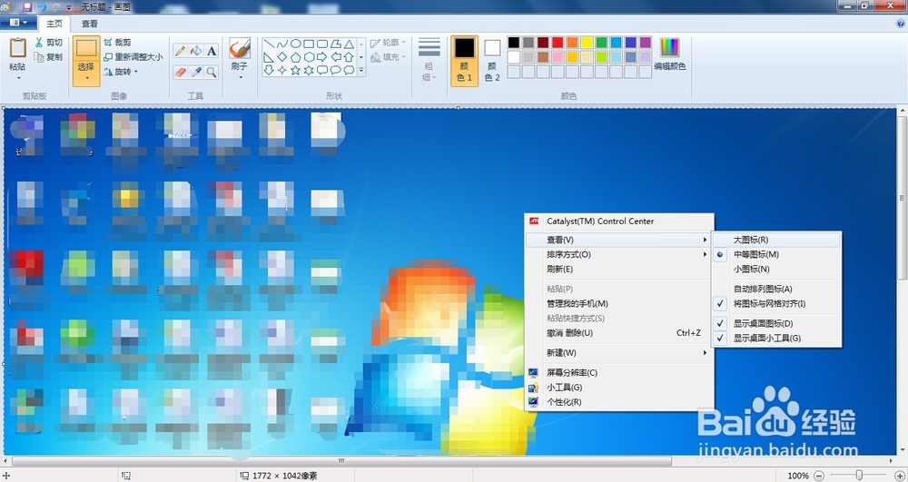Viewport: 908px width, 482px height.
Task: Expand the 粘贴 dropdown arrow
Action: click(18, 78)
